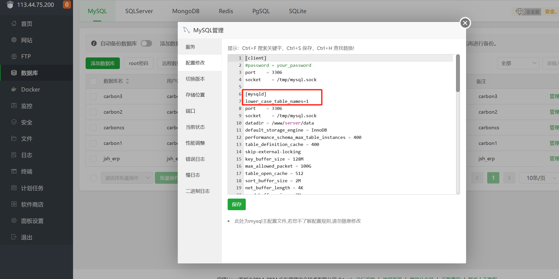Open the 终端 terminal page

click(x=26, y=171)
